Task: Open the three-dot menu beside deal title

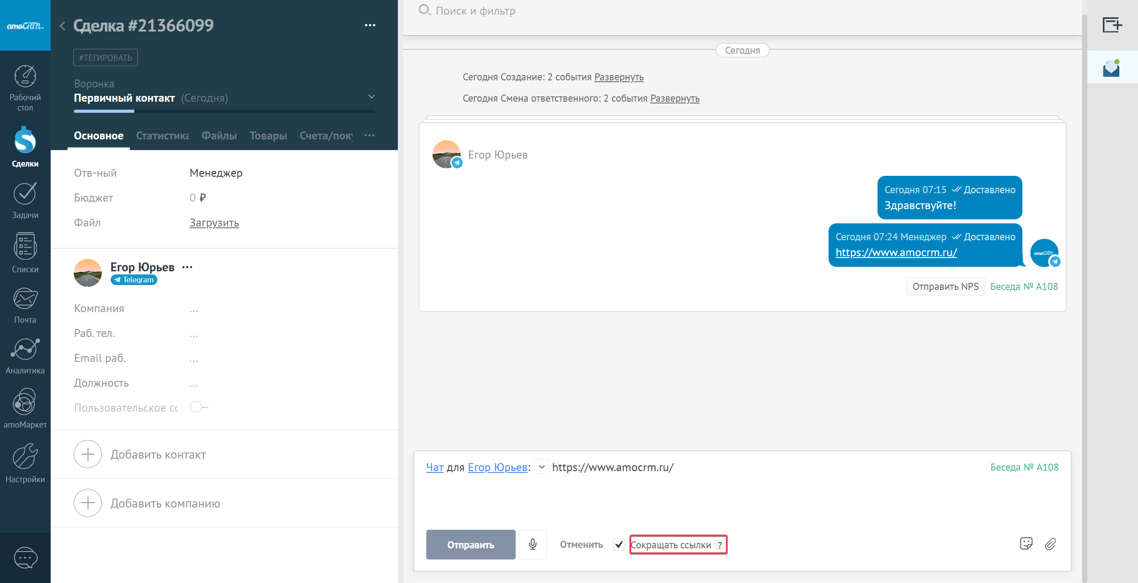Action: point(370,25)
